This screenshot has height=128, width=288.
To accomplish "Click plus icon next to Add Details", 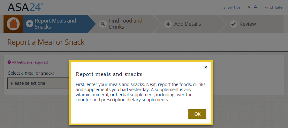I will pyautogui.click(x=168, y=24).
